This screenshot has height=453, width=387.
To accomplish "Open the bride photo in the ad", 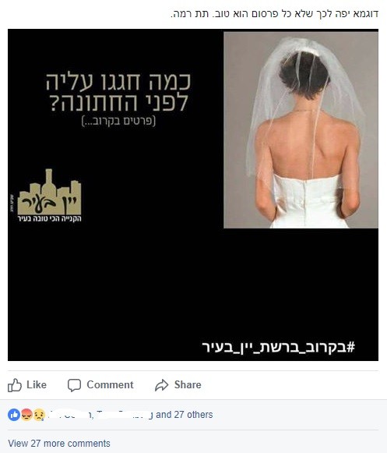I will (x=301, y=130).
